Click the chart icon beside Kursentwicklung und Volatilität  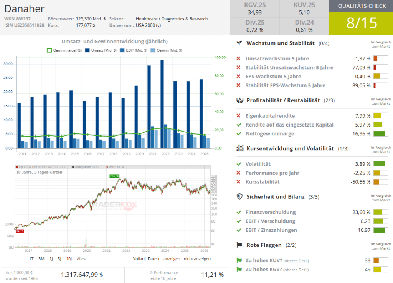[x=239, y=148]
